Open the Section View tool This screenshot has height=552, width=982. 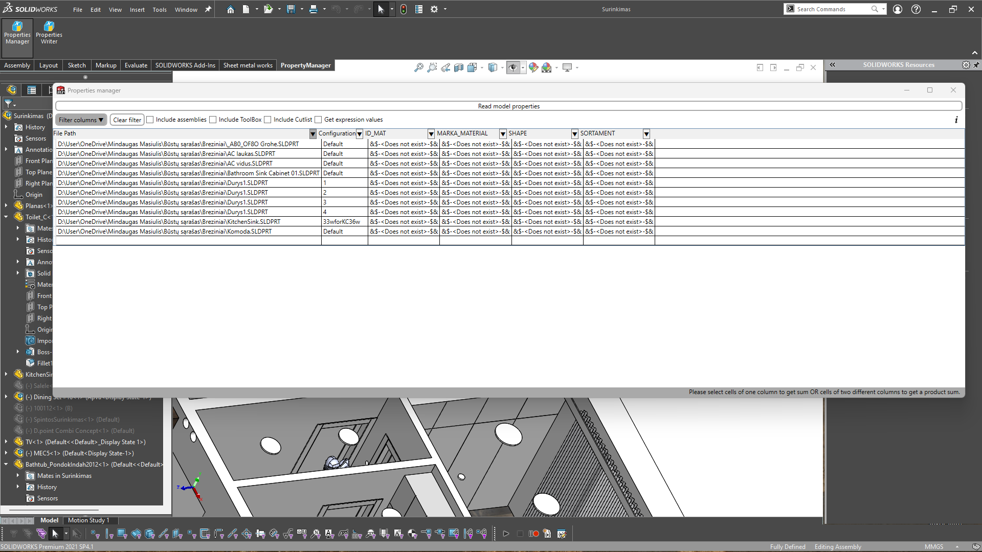pos(459,67)
